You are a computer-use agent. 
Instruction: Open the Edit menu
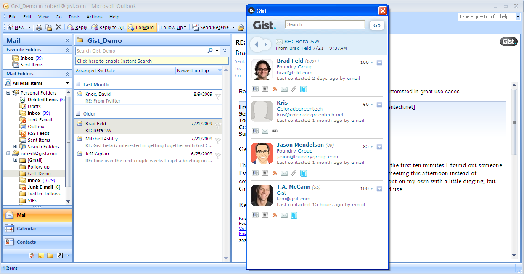pos(27,17)
